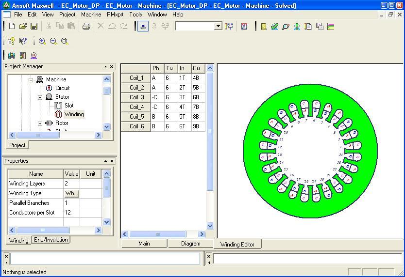Click the stacked windows data icon
Viewport: 405px width, 277px height.
point(320,26)
